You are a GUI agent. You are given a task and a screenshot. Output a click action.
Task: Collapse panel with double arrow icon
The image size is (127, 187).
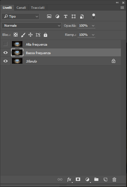click(117, 2)
